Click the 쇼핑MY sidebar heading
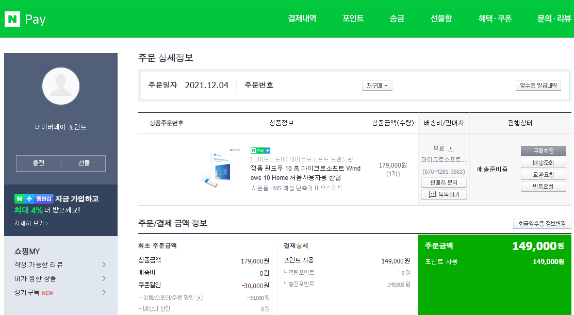 pyautogui.click(x=27, y=252)
